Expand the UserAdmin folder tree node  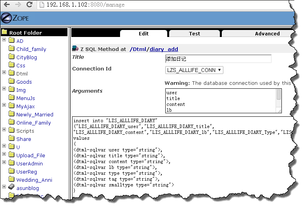tap(4, 162)
